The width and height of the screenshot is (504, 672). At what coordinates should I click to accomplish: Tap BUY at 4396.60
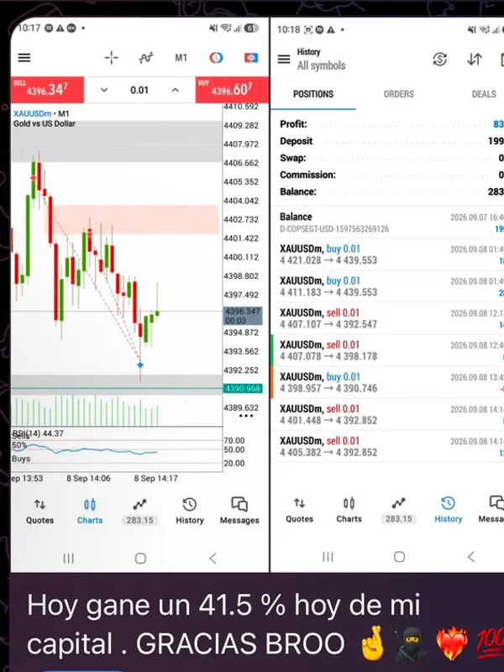click(232, 90)
